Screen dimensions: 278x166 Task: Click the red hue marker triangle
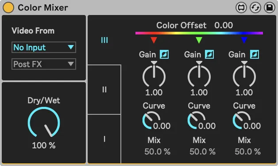coord(154,40)
